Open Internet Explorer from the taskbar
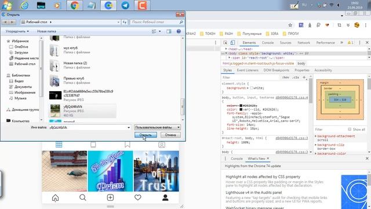Screen dimensions: 371x209 point(24,5)
